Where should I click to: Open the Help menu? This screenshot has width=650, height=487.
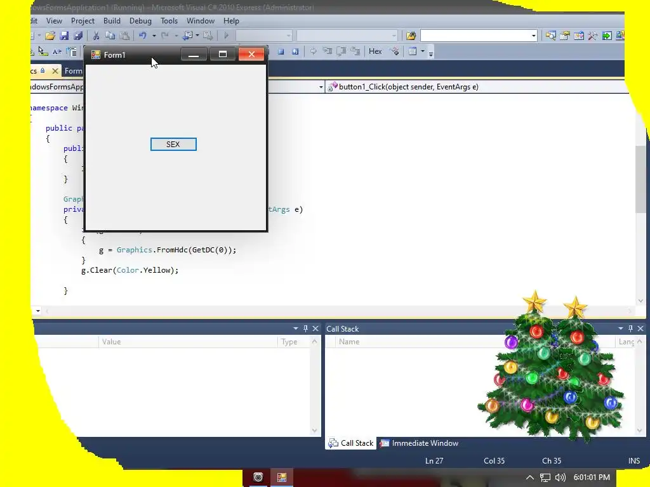(x=231, y=21)
